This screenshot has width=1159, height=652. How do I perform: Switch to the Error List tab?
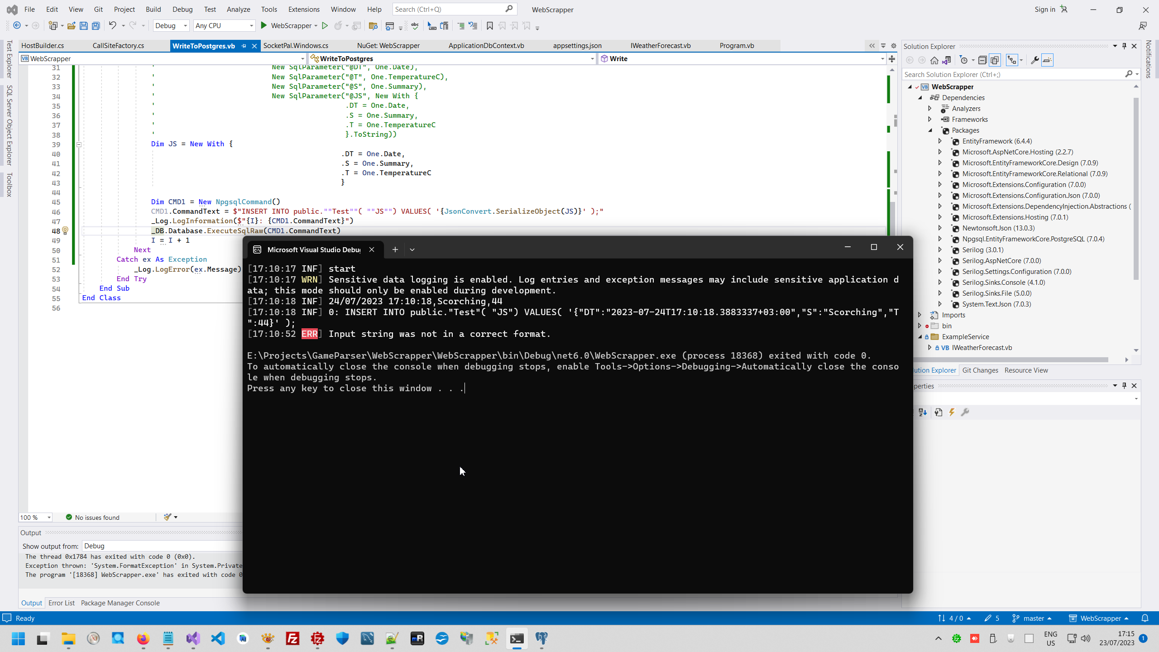tap(62, 603)
